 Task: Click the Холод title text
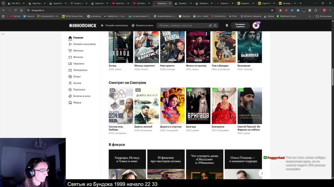tap(112, 66)
